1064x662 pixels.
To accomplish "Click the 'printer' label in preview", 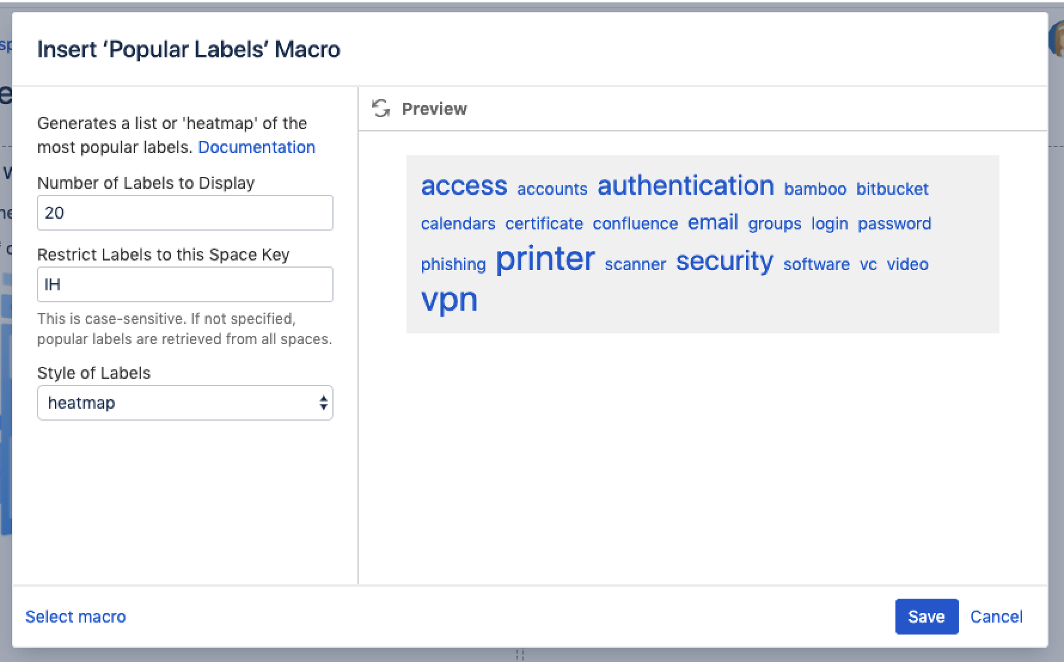I will 545,259.
